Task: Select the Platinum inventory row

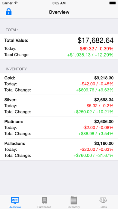Action: click(x=59, y=128)
